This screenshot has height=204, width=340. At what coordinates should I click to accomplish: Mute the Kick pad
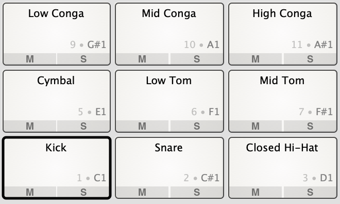coord(30,192)
